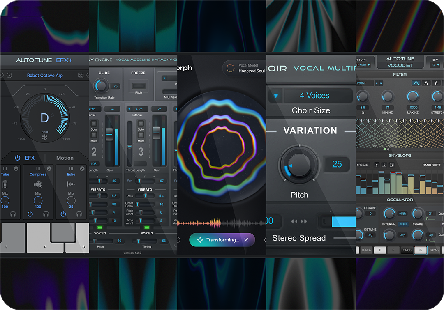Remove the Tube effect with its X icon
The width and height of the screenshot is (444, 310).
[x=16, y=169]
